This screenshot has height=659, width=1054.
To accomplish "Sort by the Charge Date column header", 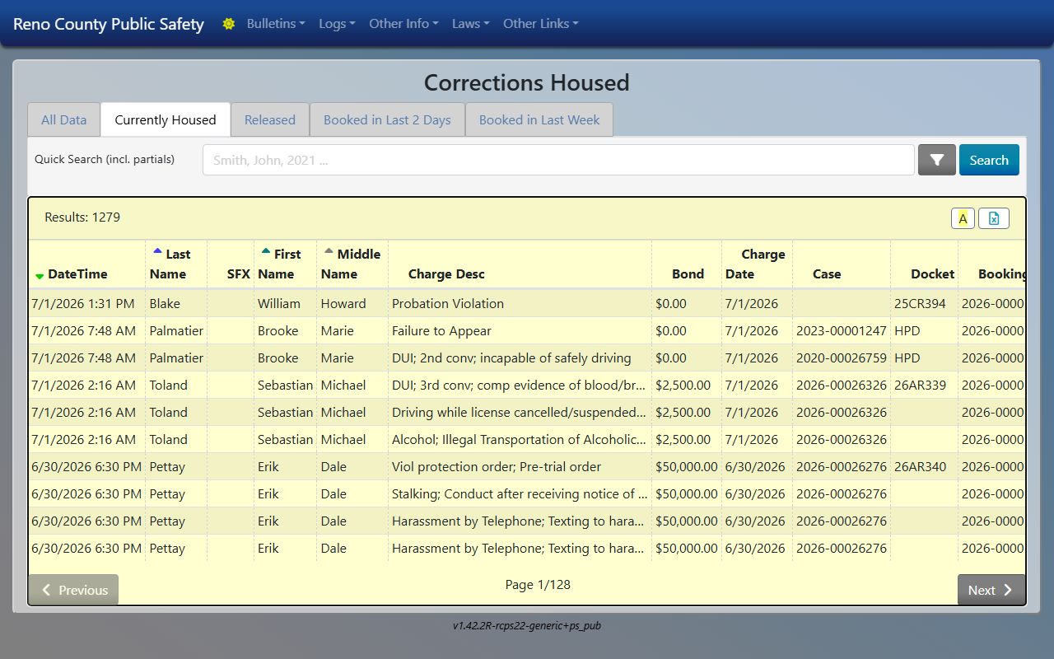I will pyautogui.click(x=755, y=264).
